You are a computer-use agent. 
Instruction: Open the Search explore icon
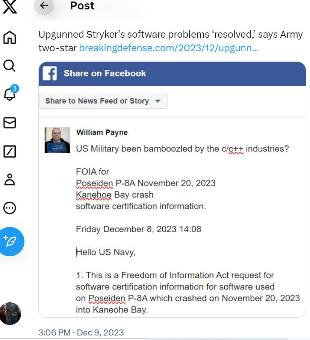tap(10, 66)
